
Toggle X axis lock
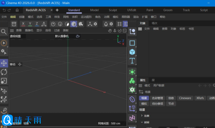pyautogui.click(x=23, y=24)
